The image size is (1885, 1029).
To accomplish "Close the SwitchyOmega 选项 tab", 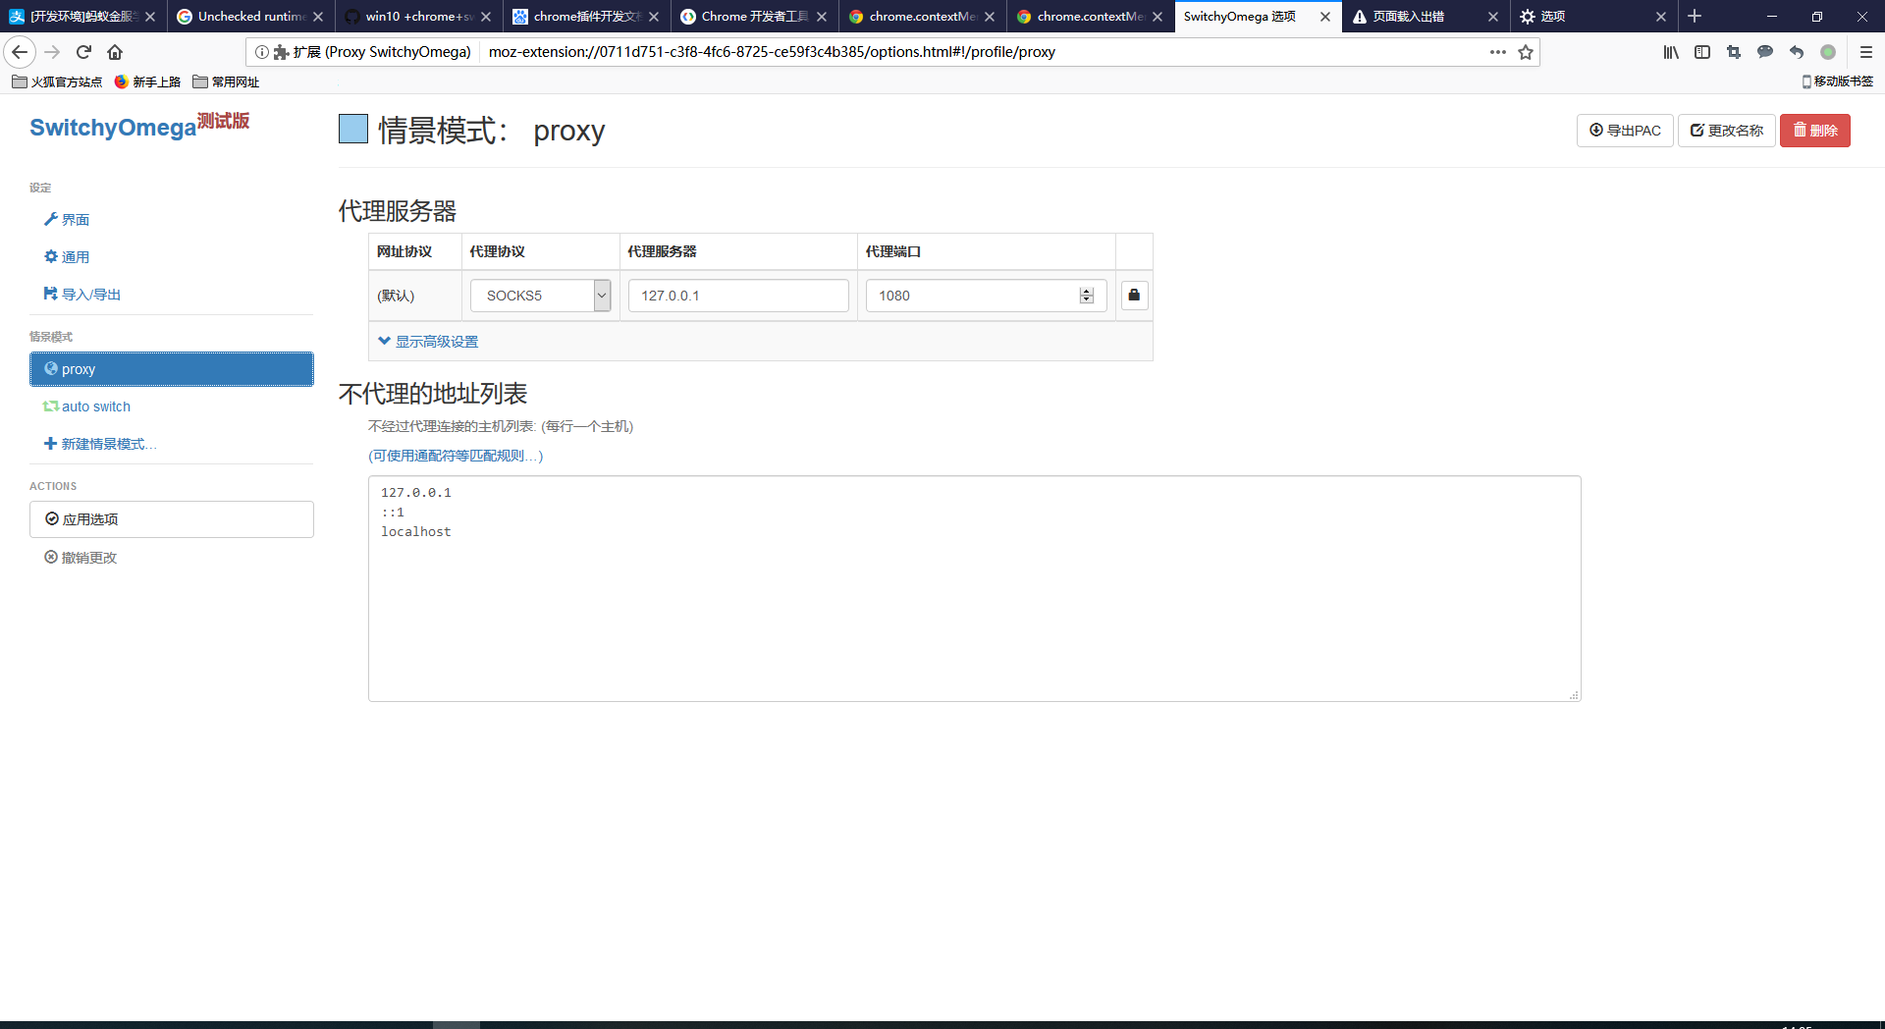I will pos(1325,17).
